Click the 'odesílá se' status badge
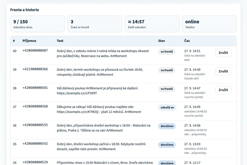Screen dimensions: 247x165 pos(167,107)
